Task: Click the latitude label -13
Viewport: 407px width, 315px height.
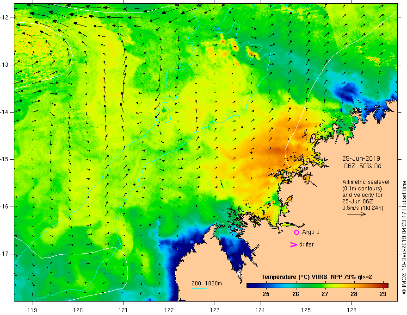Action: [5, 65]
